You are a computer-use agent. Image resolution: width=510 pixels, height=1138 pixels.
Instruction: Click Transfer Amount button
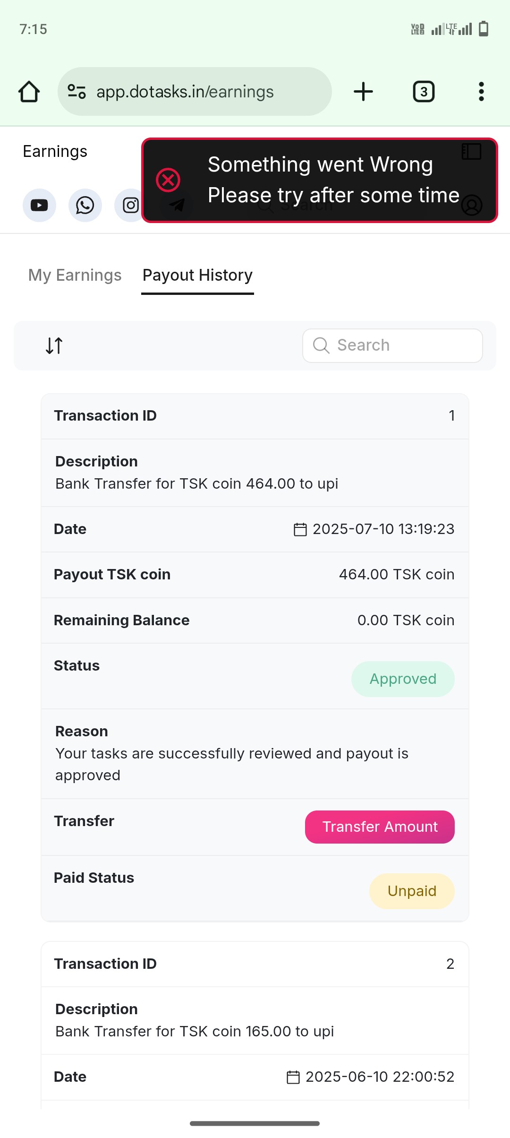pos(380,827)
